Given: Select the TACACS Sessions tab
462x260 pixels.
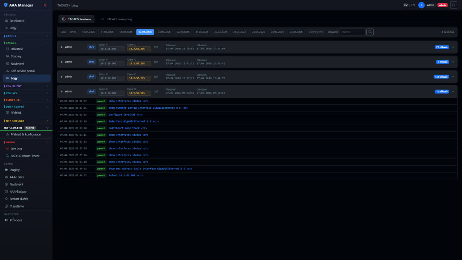Looking at the screenshot, I should pyautogui.click(x=77, y=19).
